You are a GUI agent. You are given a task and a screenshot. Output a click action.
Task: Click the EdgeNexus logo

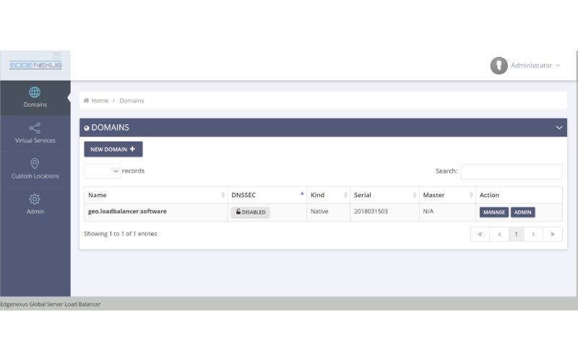[35, 66]
